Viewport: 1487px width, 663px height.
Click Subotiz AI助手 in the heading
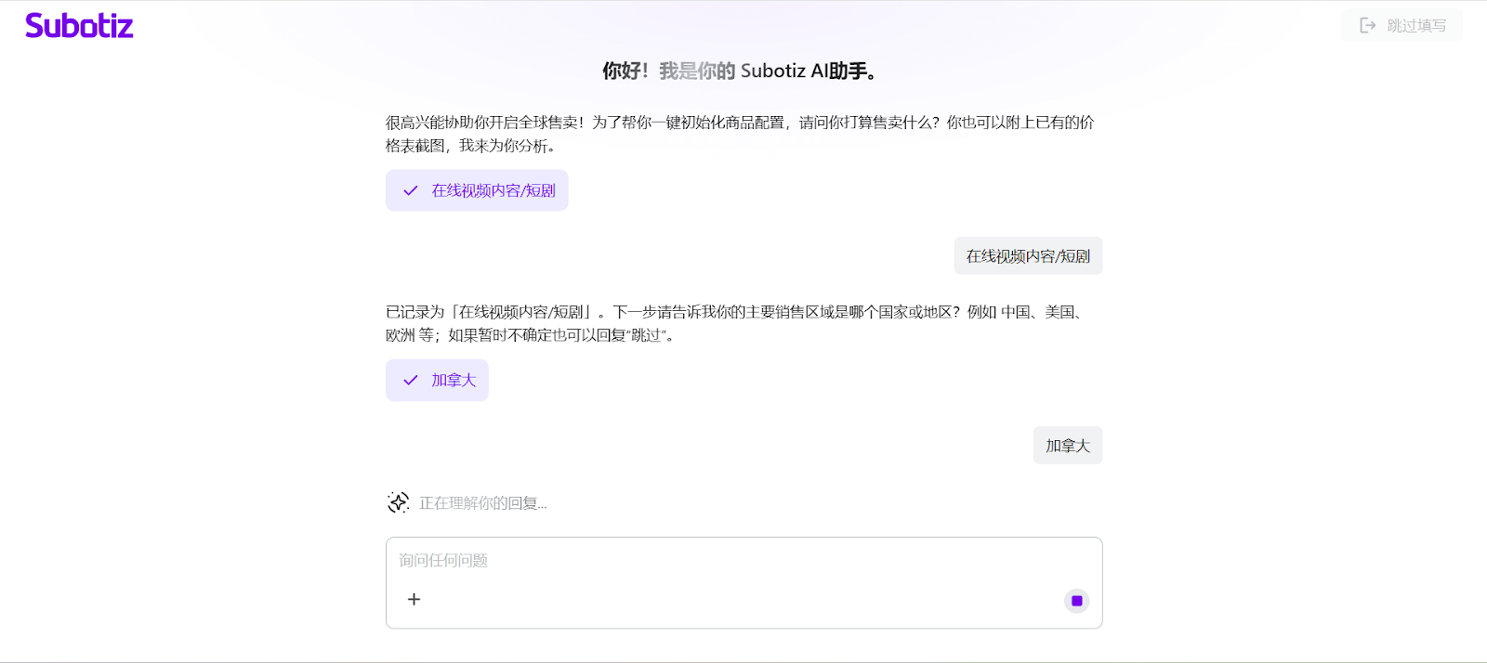tap(809, 71)
